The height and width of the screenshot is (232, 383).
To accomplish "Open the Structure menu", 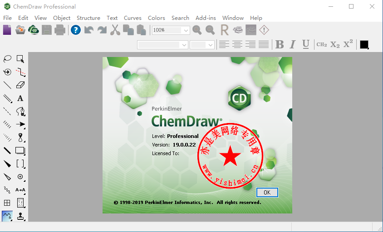I will point(88,18).
